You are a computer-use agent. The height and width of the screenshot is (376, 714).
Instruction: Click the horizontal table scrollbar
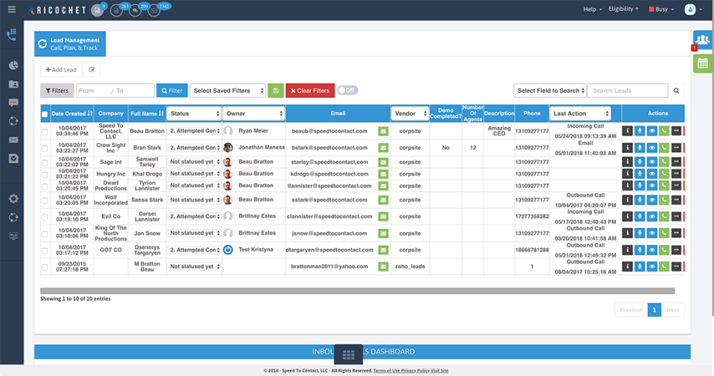click(x=357, y=291)
